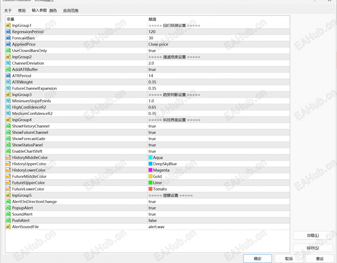Click the PushAlert boolean icon
Viewport: 337px width, 263px height.
(8, 221)
